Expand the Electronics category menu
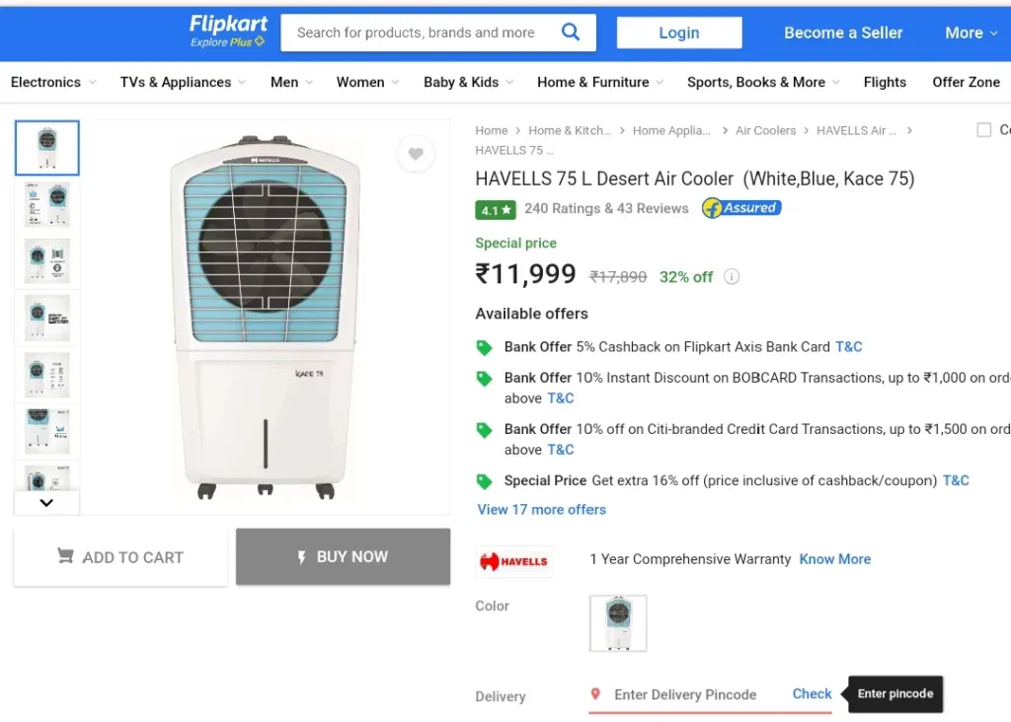This screenshot has width=1011, height=722. (53, 83)
